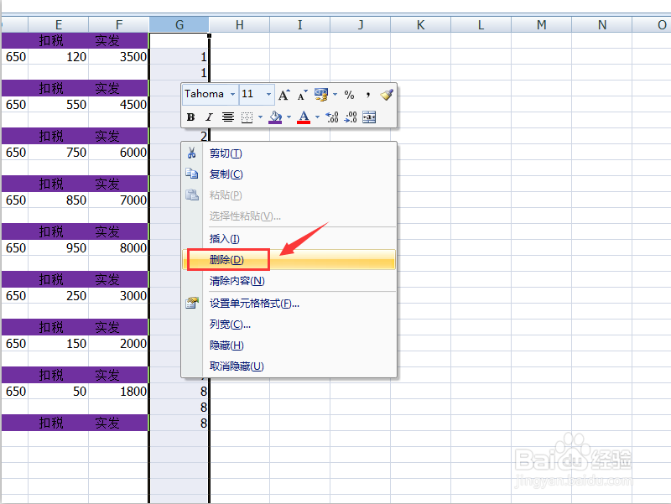Select cell with value 1800

click(x=118, y=391)
